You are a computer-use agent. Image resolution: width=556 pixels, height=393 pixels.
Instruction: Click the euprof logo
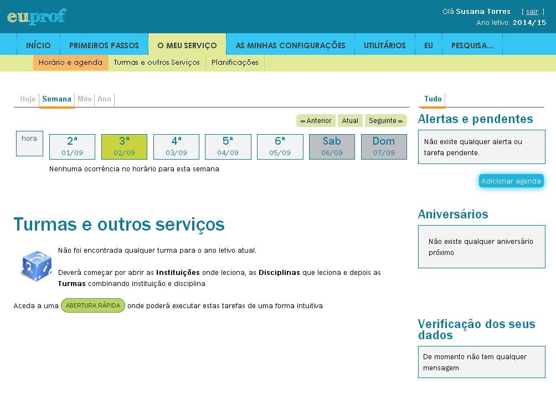[x=37, y=17]
